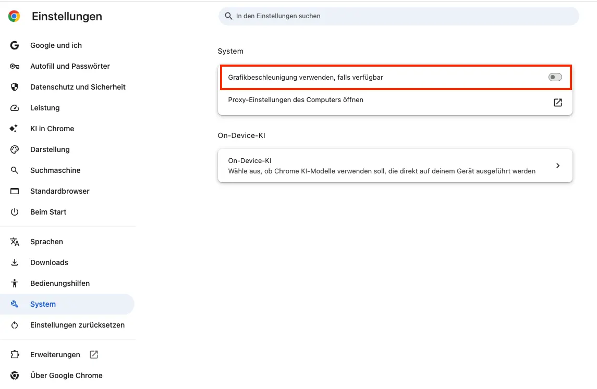Open KI in Chrome settings
This screenshot has width=597, height=389.
(52, 129)
